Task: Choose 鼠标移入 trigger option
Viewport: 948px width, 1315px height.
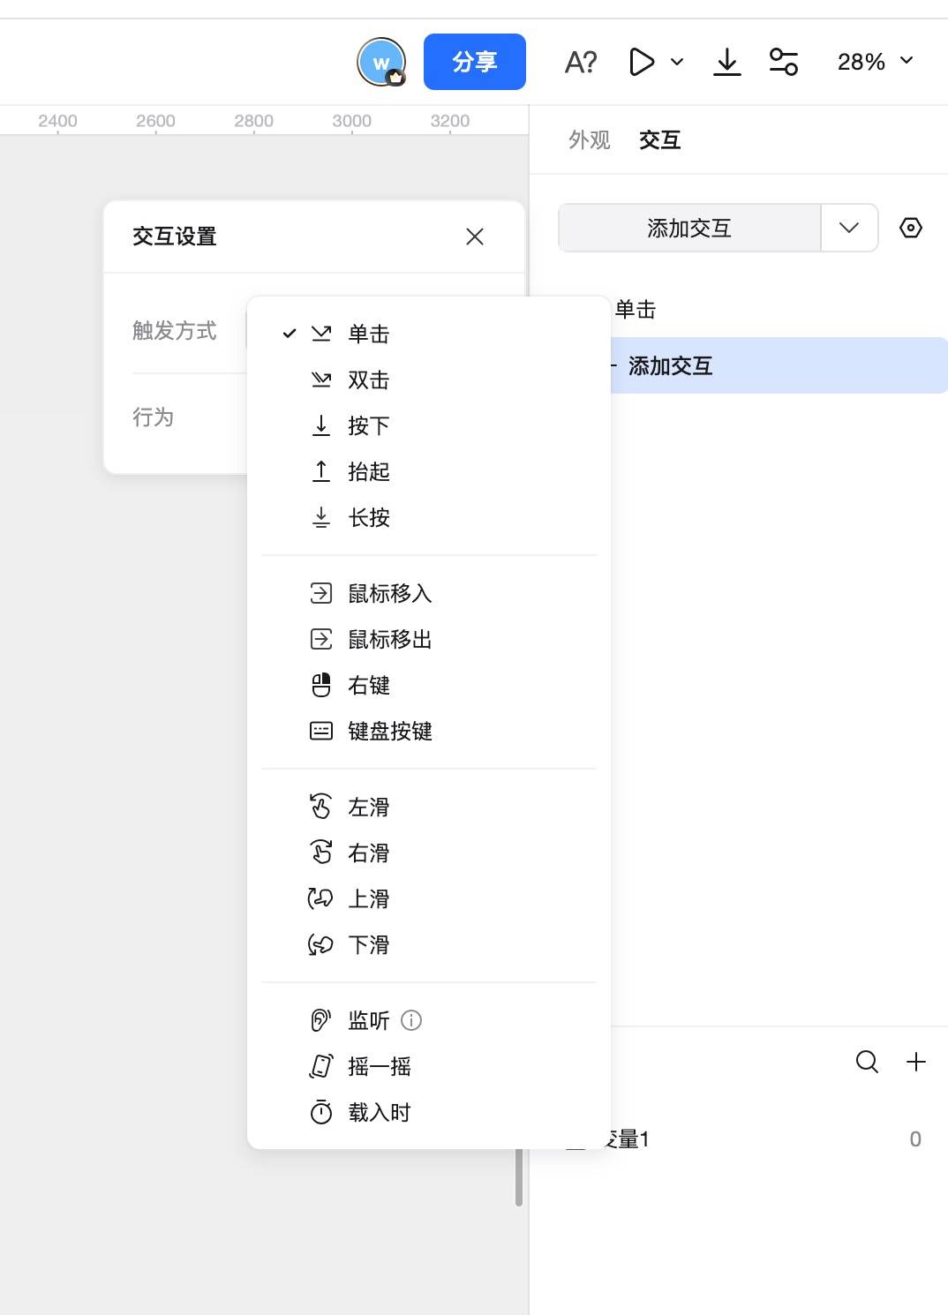Action: point(429,593)
